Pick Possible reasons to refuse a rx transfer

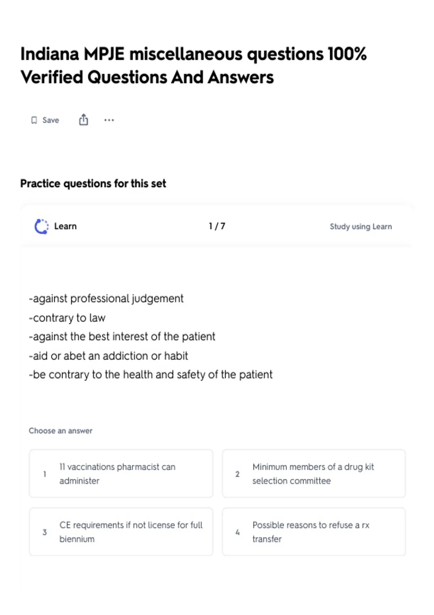(x=314, y=532)
